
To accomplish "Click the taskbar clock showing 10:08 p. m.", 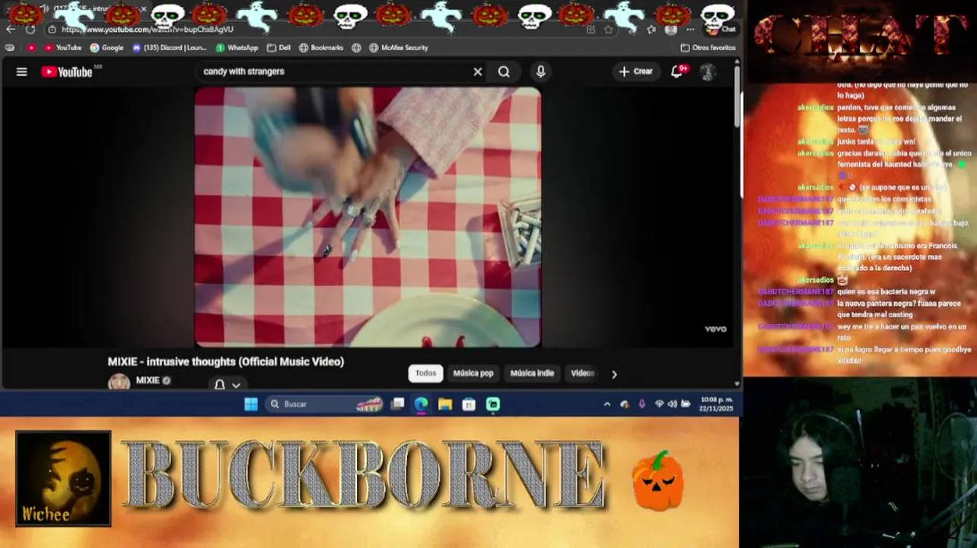I will point(716,404).
